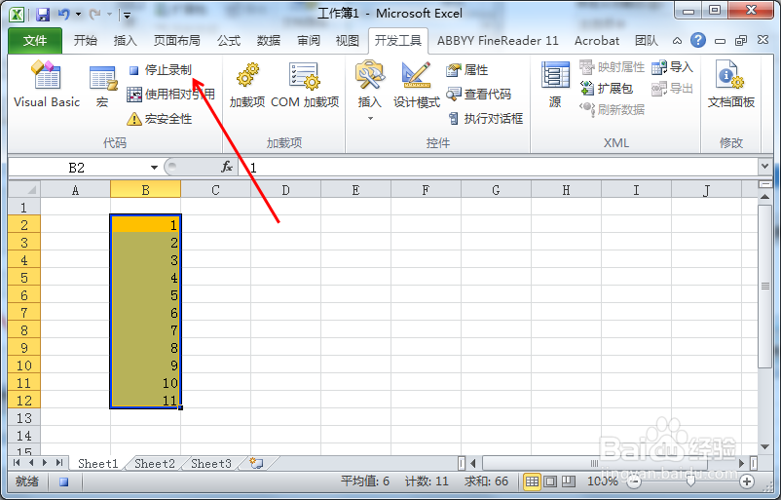Image resolution: width=781 pixels, height=500 pixels.
Task: Click the 100% zoom level
Action: [602, 481]
